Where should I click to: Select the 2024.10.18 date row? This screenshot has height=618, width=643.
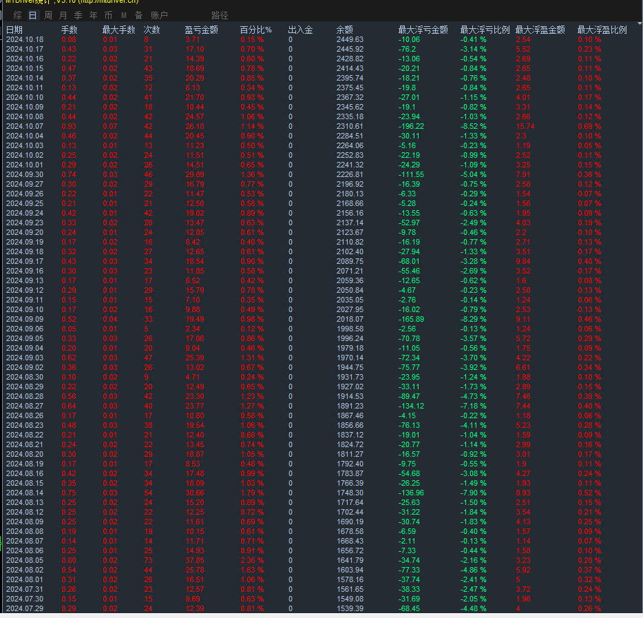[25, 39]
